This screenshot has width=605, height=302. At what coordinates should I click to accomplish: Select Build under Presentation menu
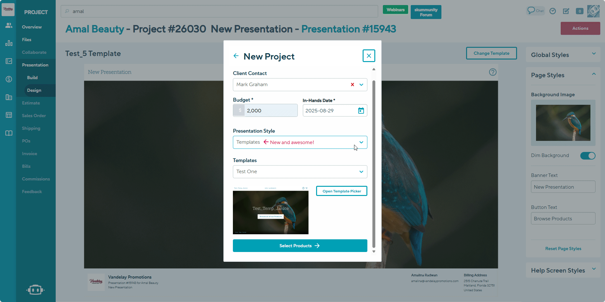point(32,78)
